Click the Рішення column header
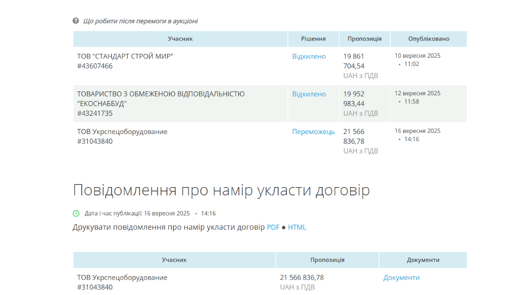 pyautogui.click(x=313, y=39)
